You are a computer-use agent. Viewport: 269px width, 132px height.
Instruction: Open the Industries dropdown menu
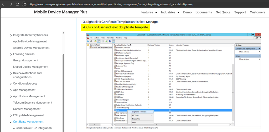(x=170, y=12)
